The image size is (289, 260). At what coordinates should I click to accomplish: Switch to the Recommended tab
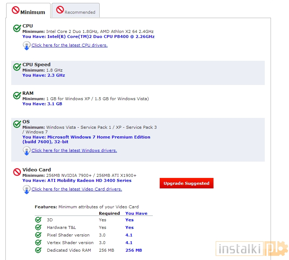tap(76, 11)
